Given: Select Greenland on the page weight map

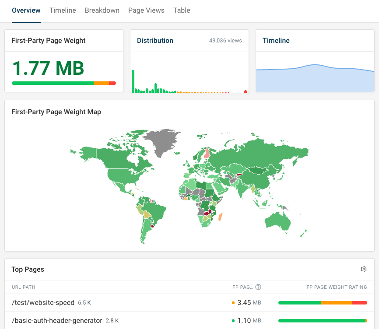Looking at the screenshot, I should coord(163,140).
